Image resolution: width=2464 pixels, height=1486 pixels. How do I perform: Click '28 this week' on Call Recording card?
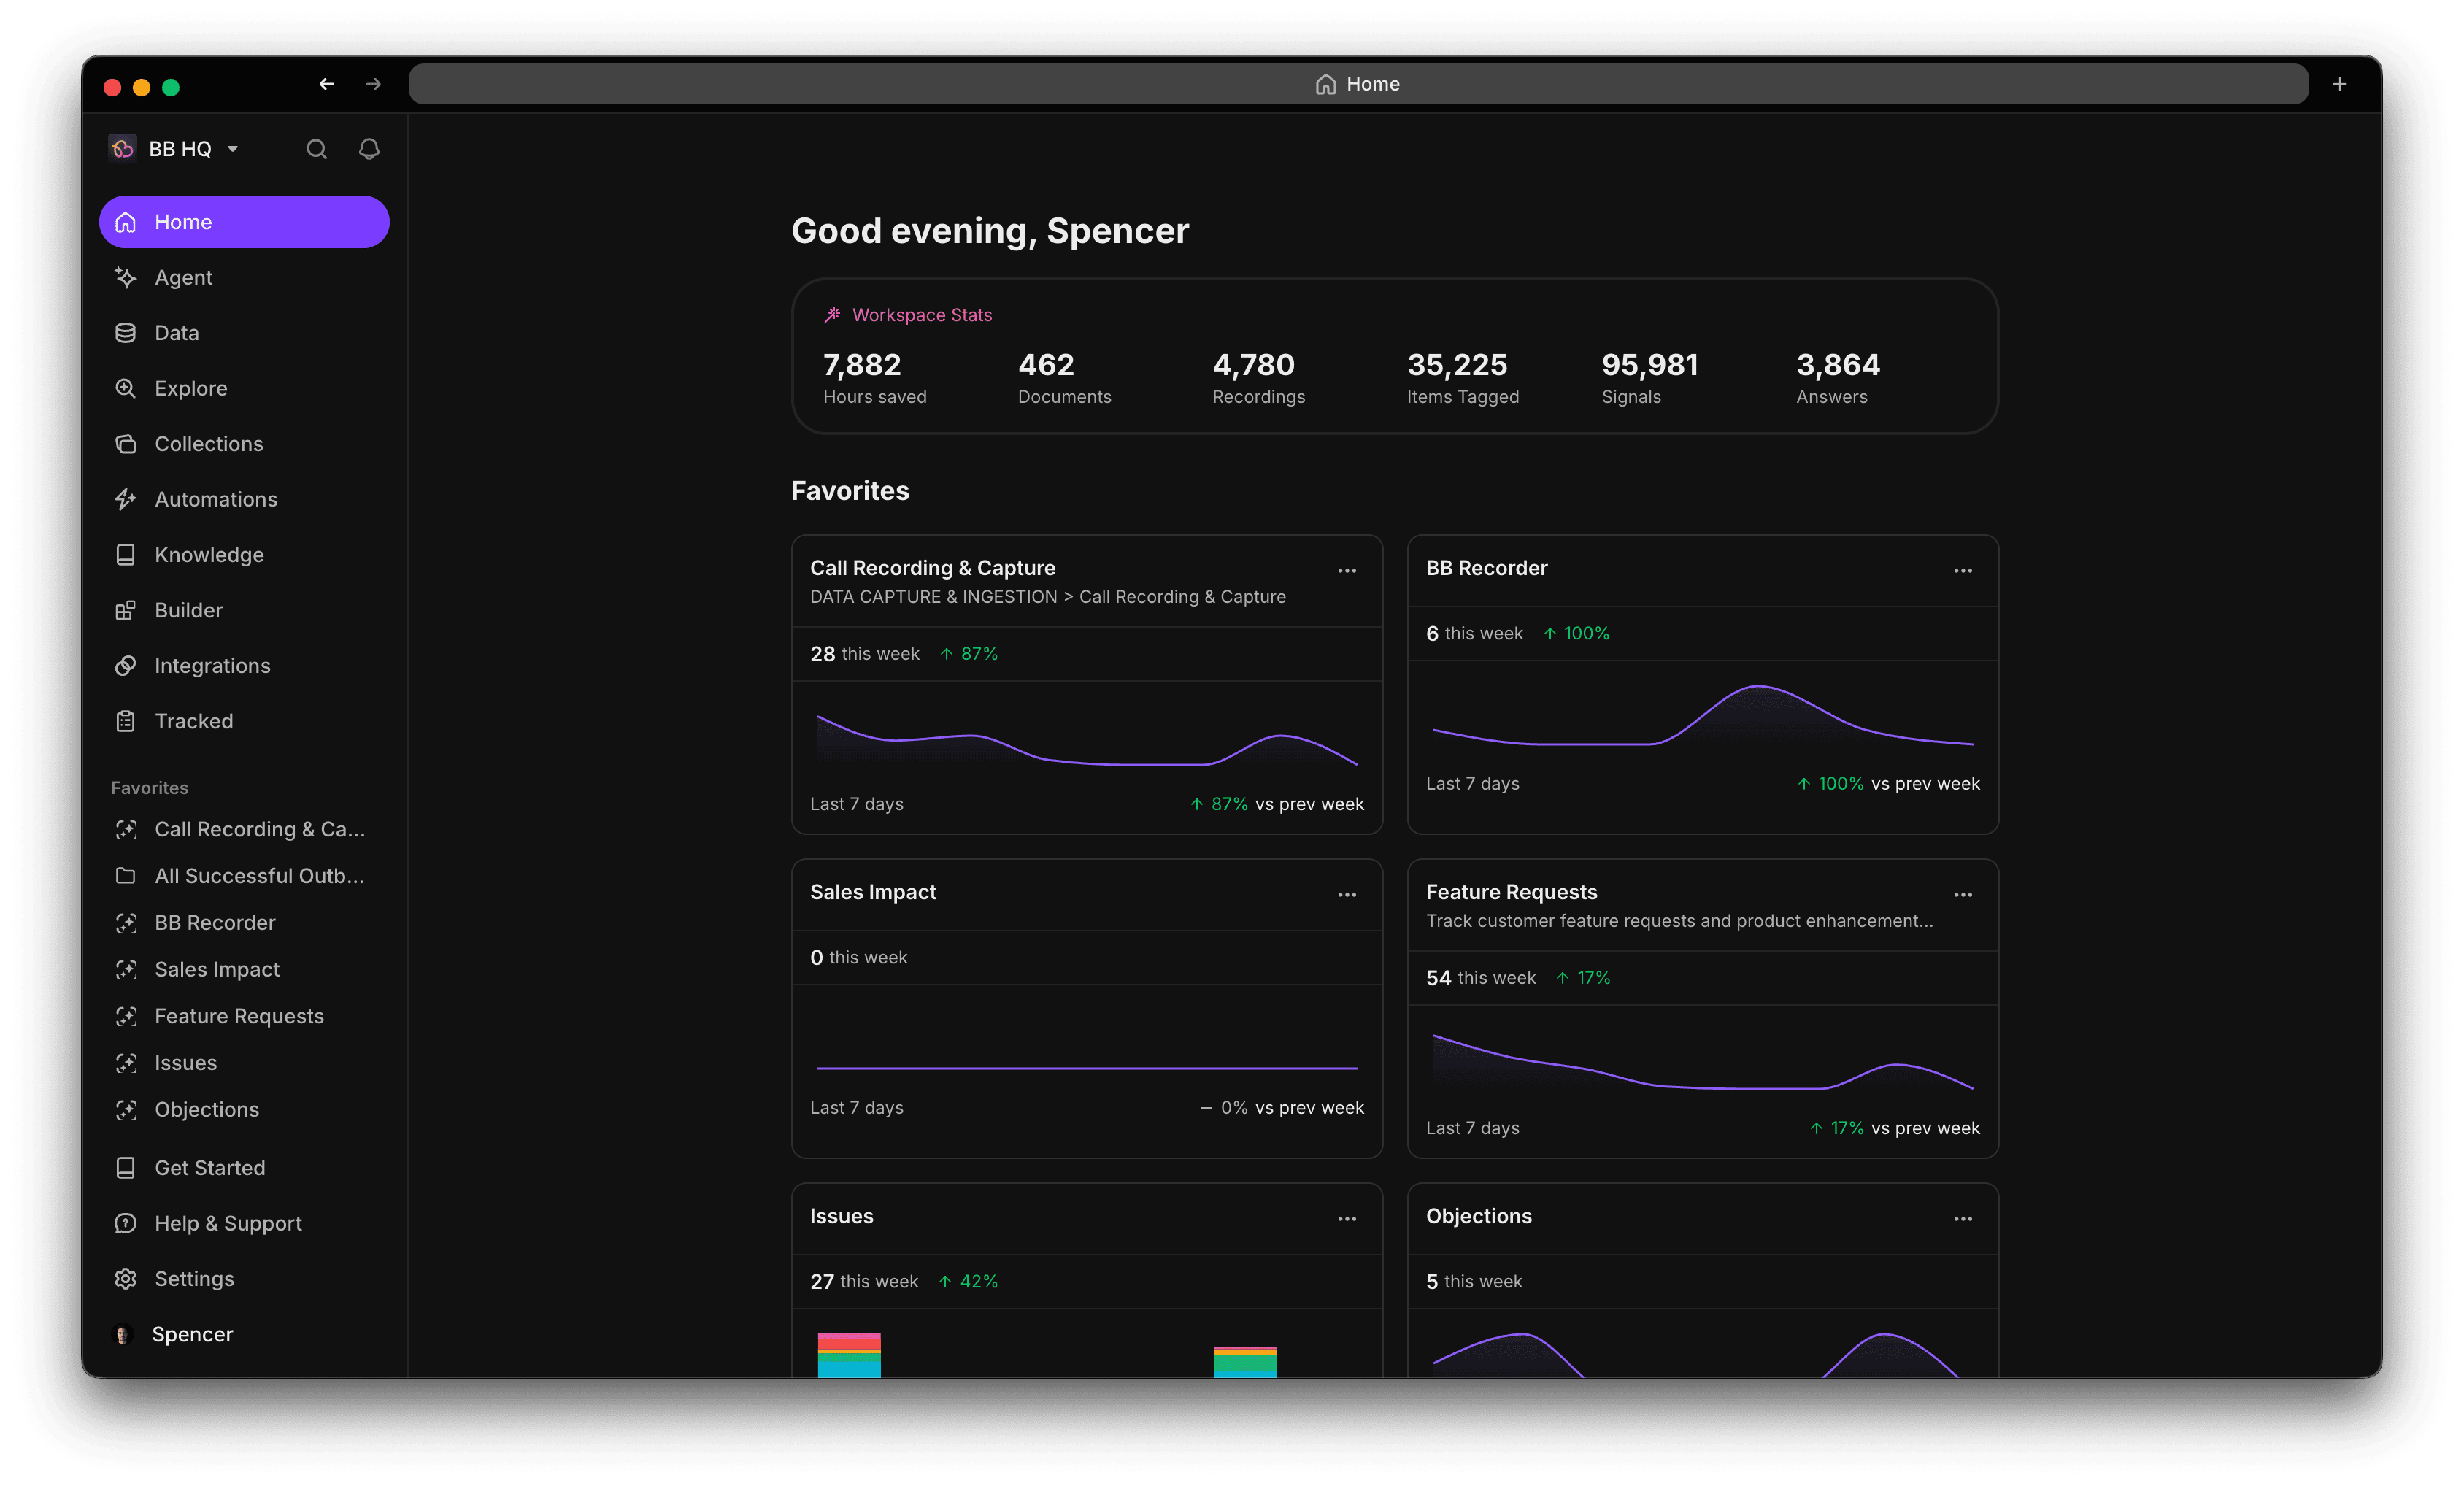click(864, 654)
